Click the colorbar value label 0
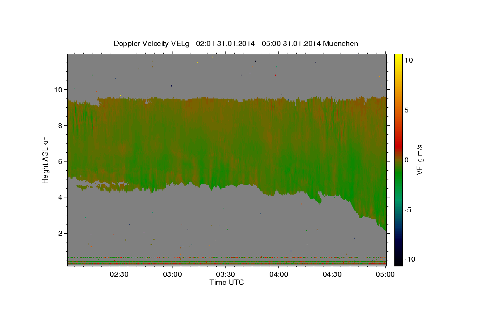Viewport: 478px width, 319px height. click(x=406, y=160)
